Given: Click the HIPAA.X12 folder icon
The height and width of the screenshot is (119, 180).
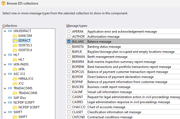Looking at the screenshot, I should coord(15,79).
